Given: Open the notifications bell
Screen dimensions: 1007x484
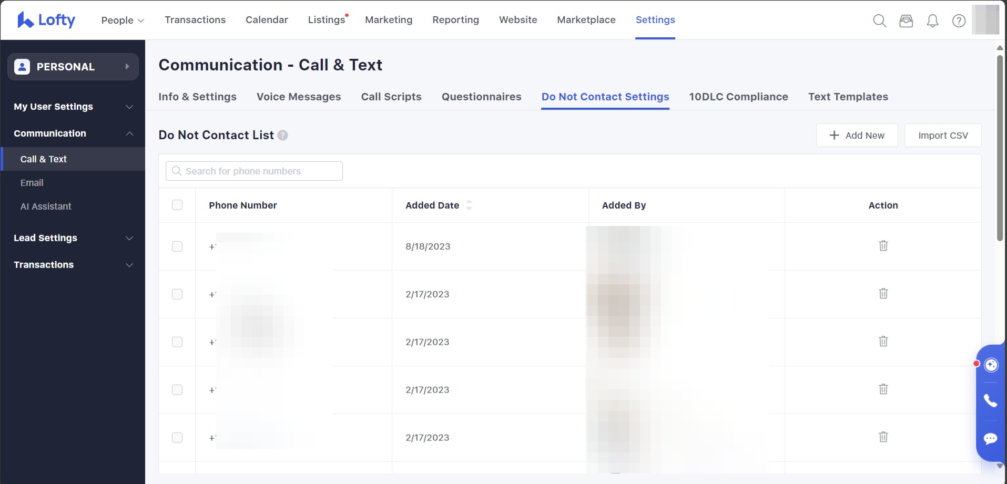Looking at the screenshot, I should [932, 20].
